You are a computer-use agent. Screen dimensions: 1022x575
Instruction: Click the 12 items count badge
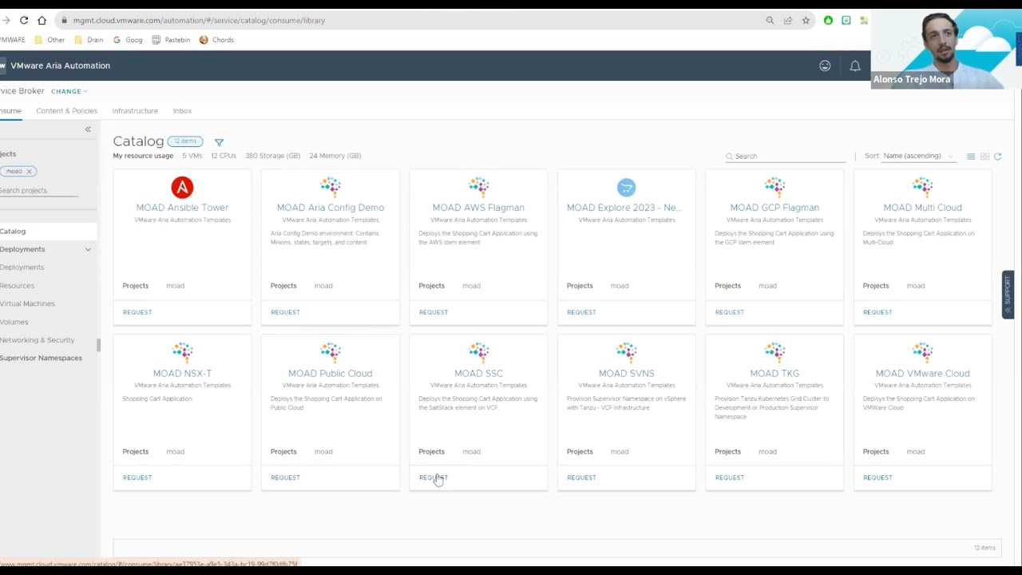click(185, 141)
